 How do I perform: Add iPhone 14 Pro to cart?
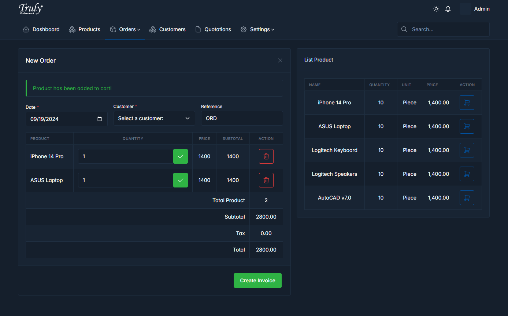(467, 103)
